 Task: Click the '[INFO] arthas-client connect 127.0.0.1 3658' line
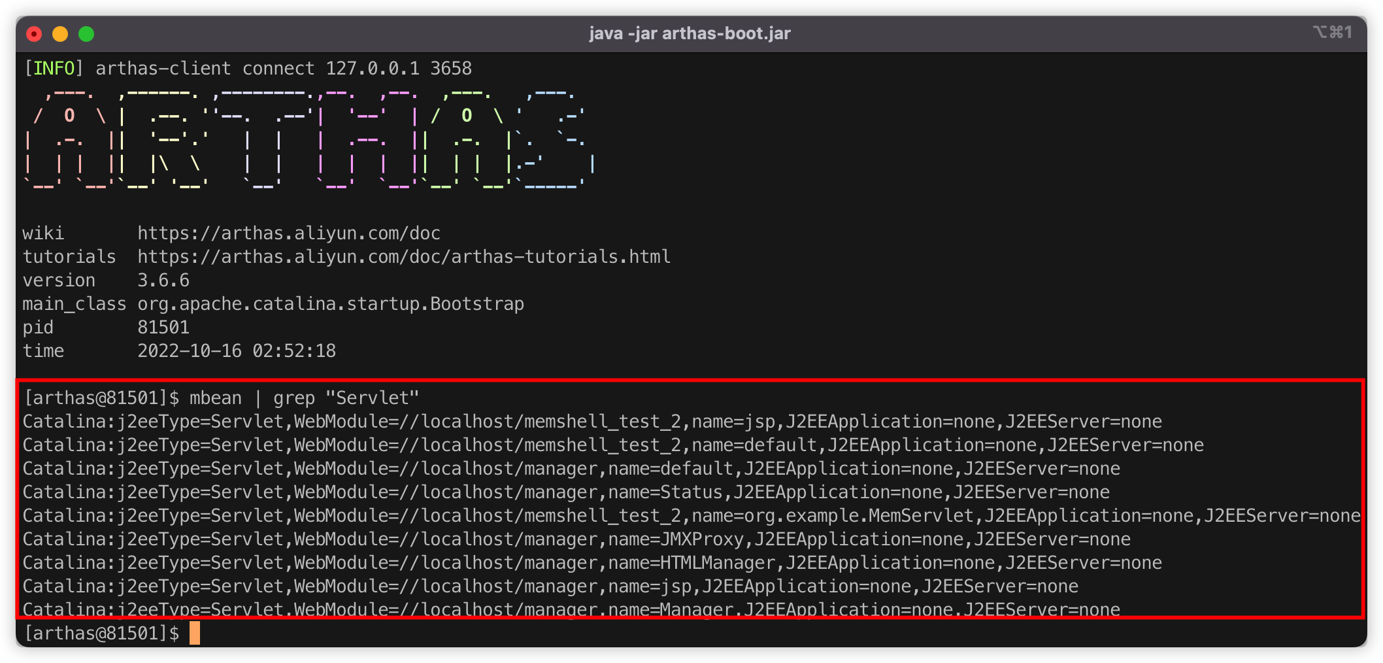tap(248, 69)
